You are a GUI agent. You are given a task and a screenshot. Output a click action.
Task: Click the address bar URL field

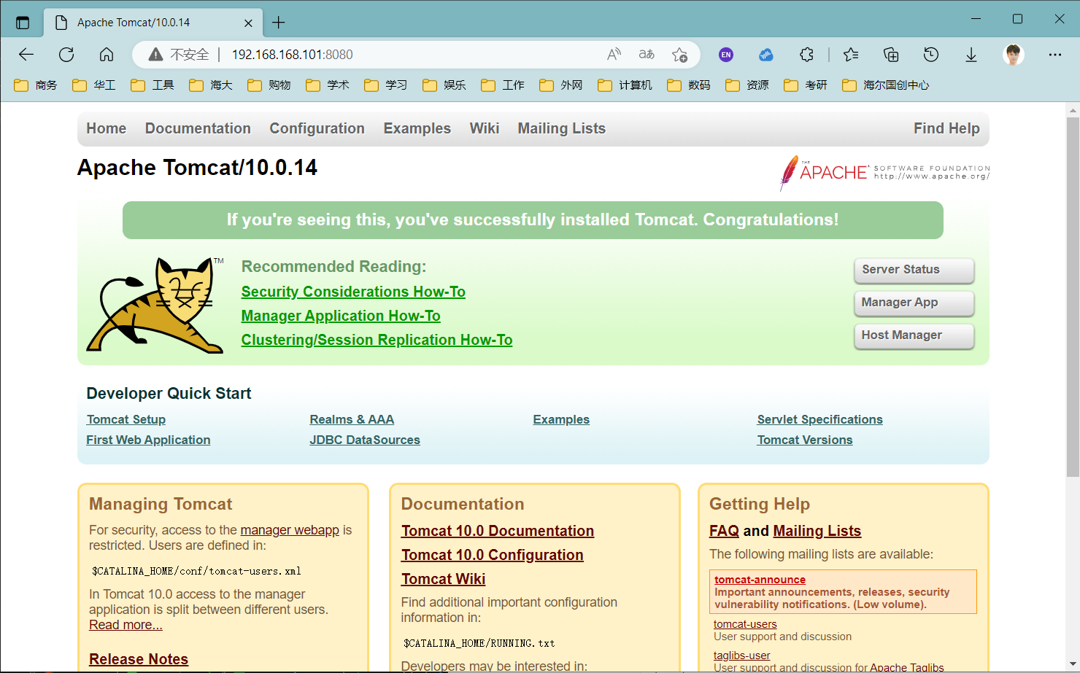point(416,55)
